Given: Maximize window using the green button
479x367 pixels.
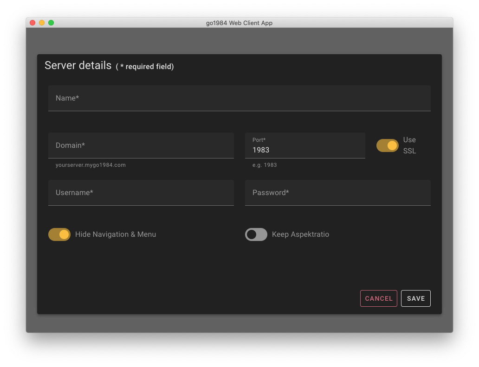Looking at the screenshot, I should pos(51,23).
